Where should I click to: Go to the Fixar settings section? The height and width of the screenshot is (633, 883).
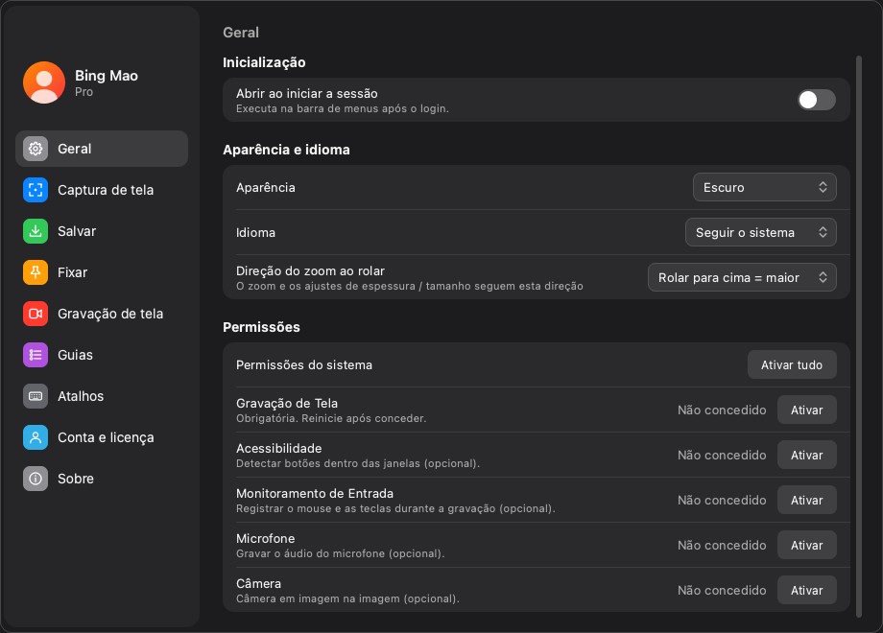tap(102, 272)
